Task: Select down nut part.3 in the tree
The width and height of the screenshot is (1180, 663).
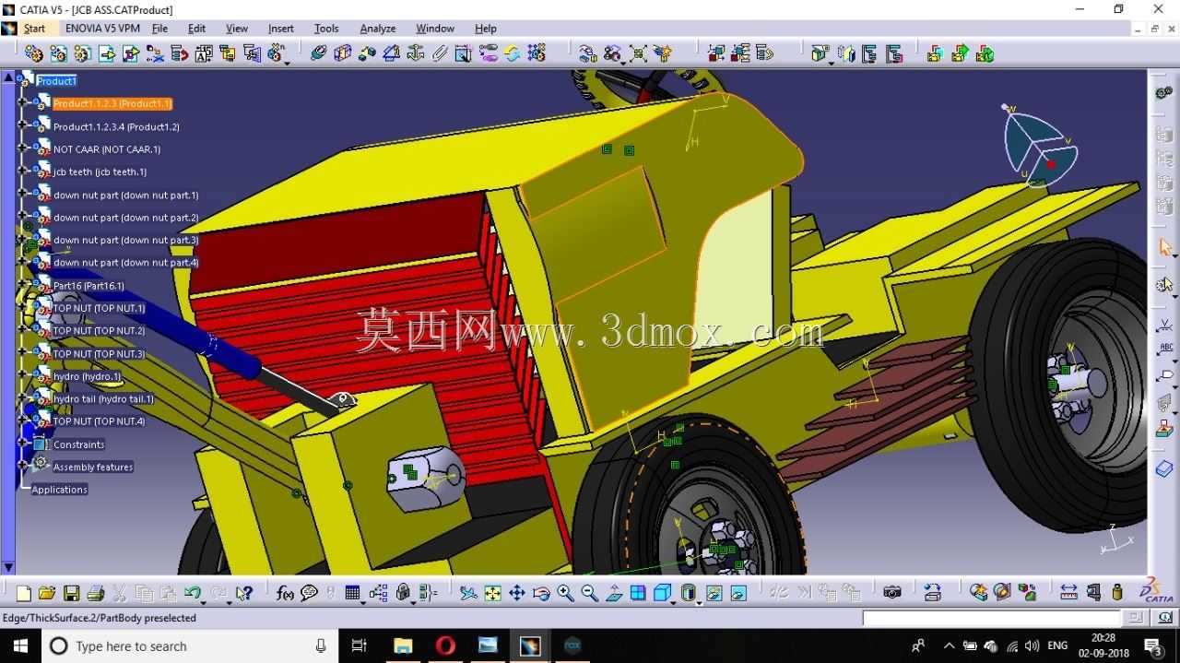Action: (x=126, y=240)
